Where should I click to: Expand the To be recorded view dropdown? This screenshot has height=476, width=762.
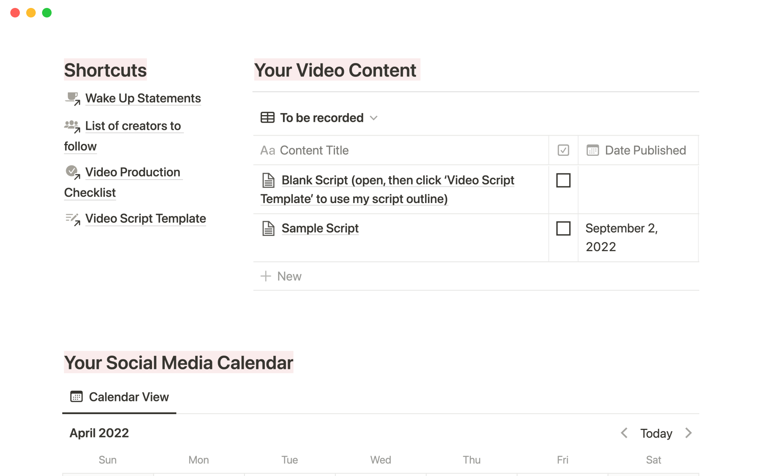(373, 118)
